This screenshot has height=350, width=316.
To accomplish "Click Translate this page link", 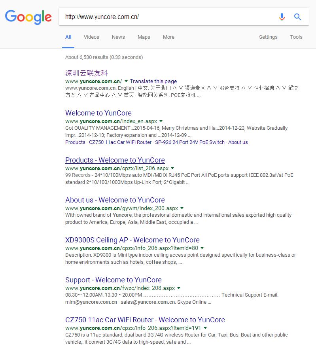I will coord(153,81).
